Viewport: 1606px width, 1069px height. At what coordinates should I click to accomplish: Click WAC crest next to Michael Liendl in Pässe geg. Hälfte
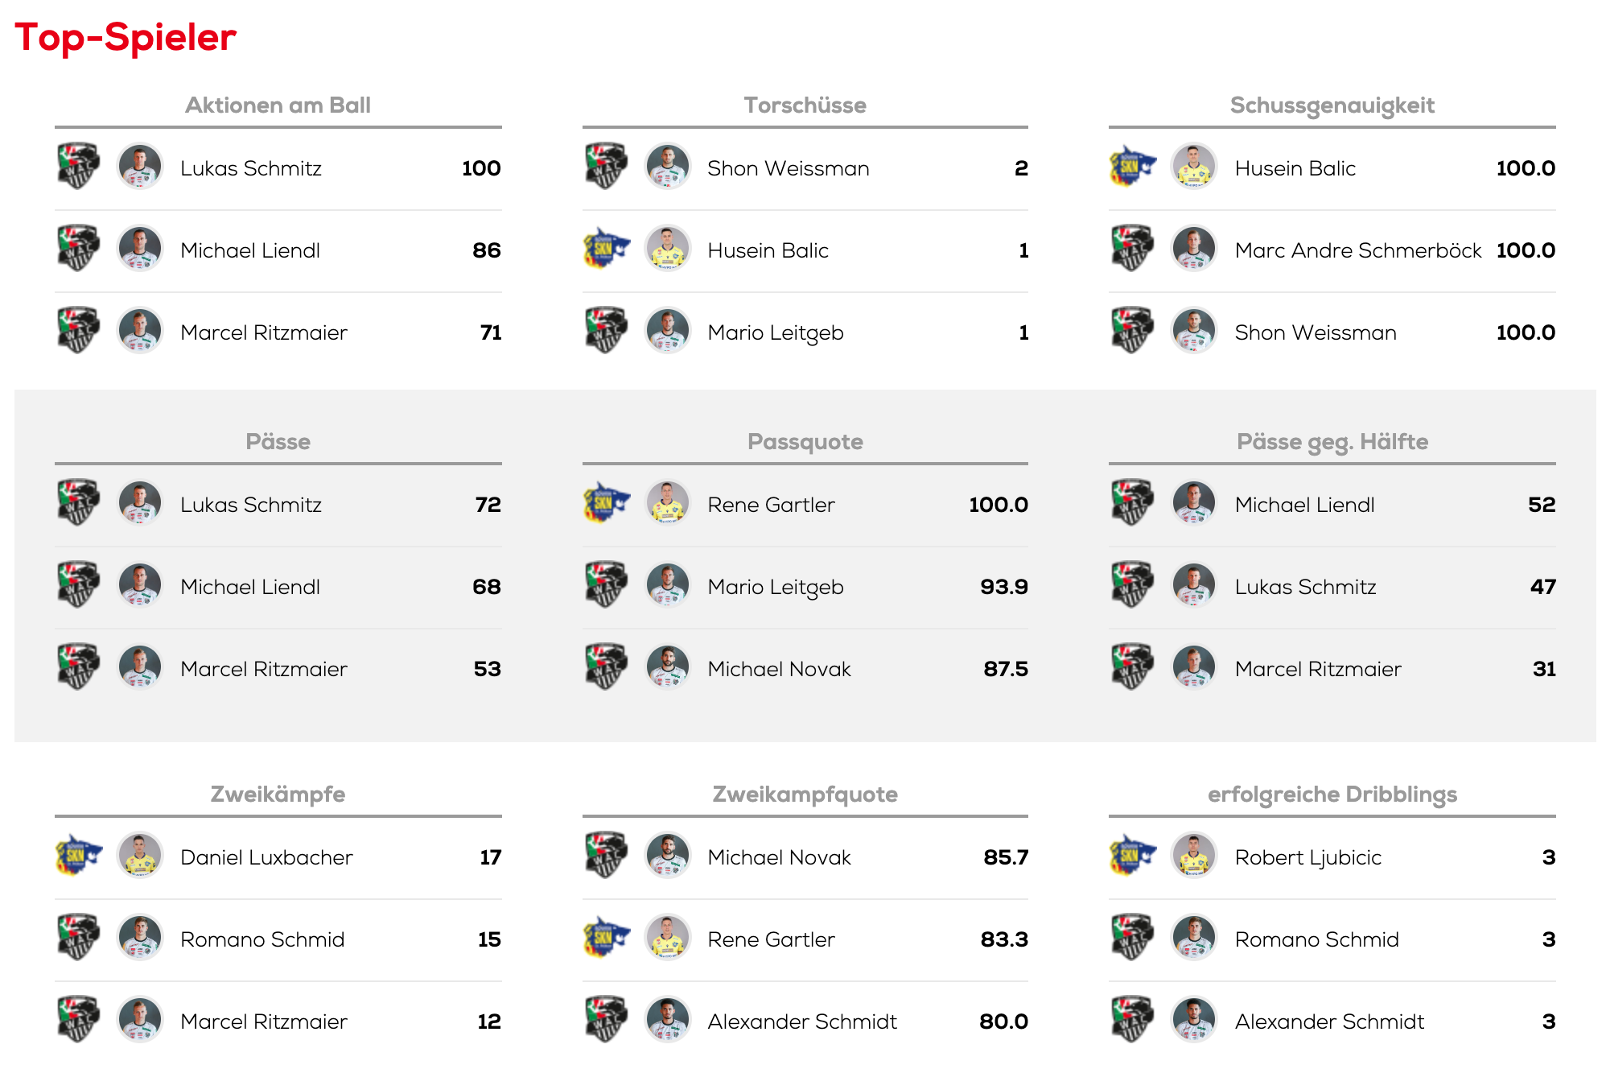[x=1133, y=503]
